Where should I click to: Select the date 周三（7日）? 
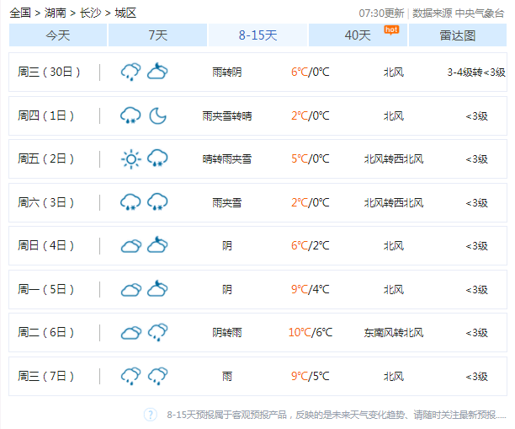45,376
